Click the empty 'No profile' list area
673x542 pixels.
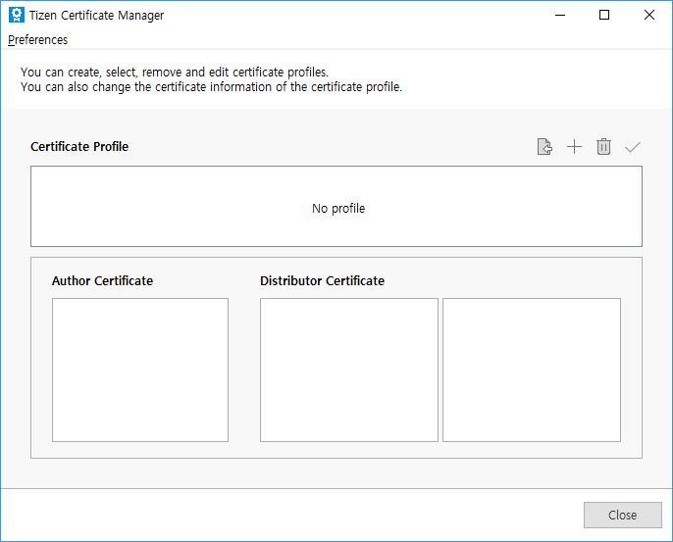pyautogui.click(x=336, y=207)
